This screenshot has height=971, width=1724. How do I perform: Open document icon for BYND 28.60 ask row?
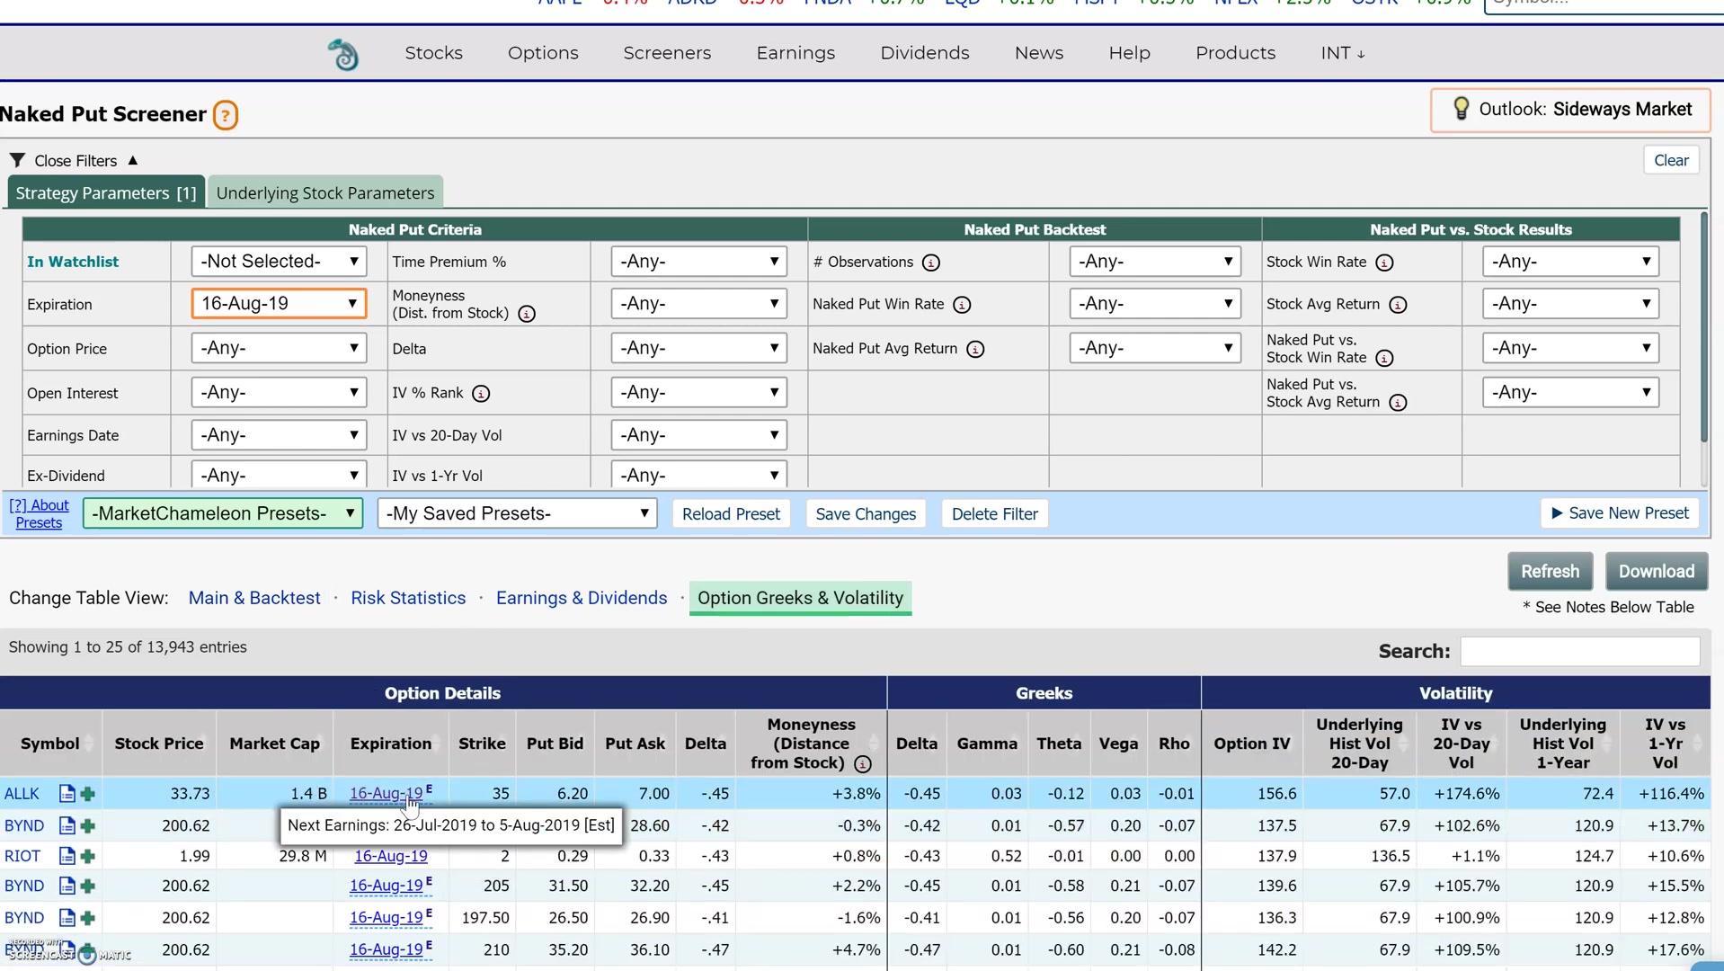click(x=67, y=825)
